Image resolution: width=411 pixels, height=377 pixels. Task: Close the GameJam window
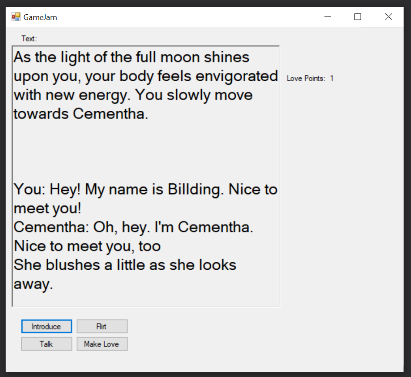click(x=388, y=17)
